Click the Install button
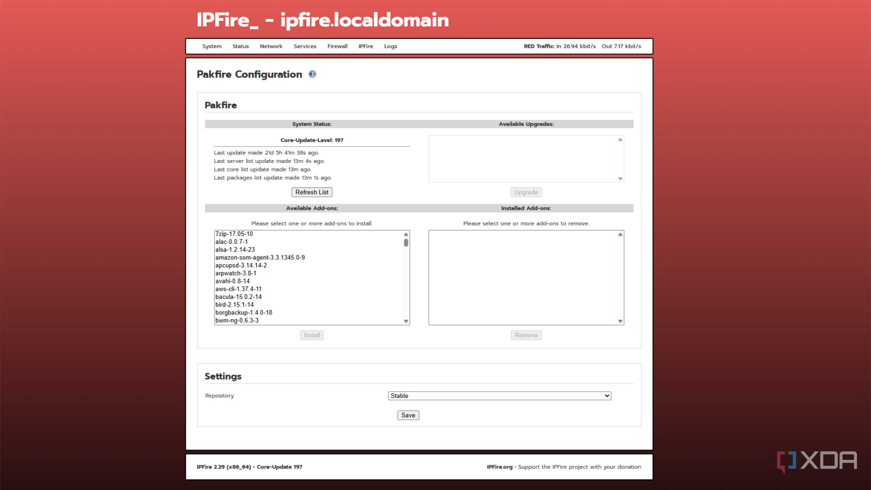Image resolution: width=871 pixels, height=490 pixels. point(312,335)
